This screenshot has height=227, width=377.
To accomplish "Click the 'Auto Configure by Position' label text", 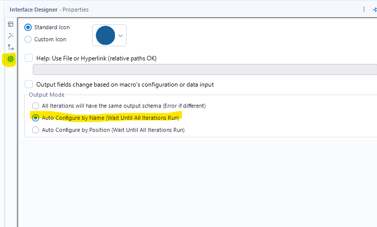I will click(113, 130).
